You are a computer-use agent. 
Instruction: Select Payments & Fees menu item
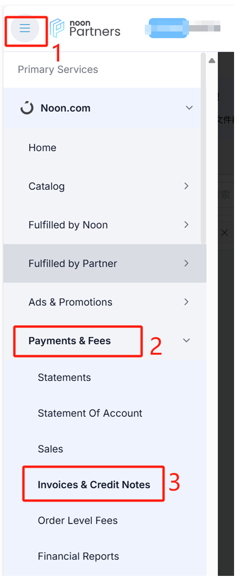(x=70, y=340)
